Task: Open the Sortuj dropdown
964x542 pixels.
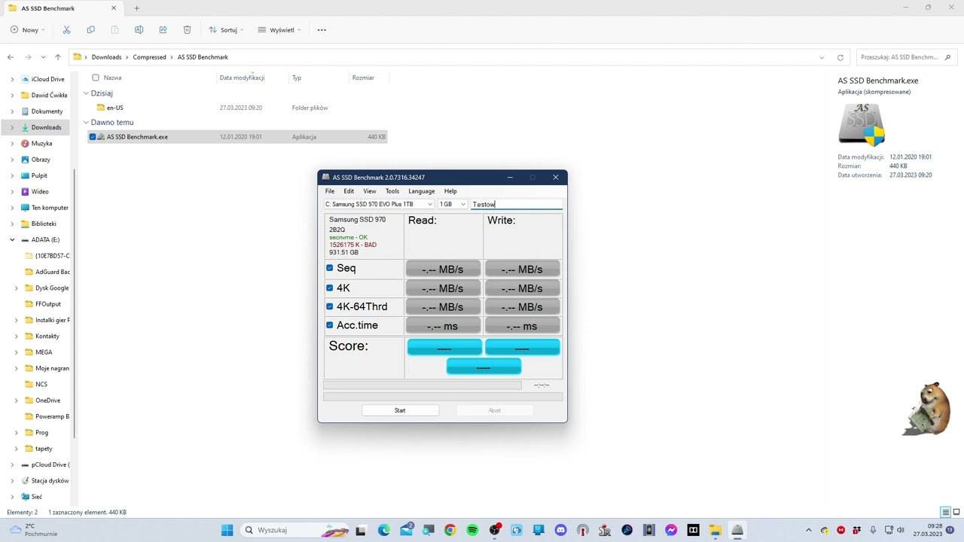Action: click(x=226, y=29)
